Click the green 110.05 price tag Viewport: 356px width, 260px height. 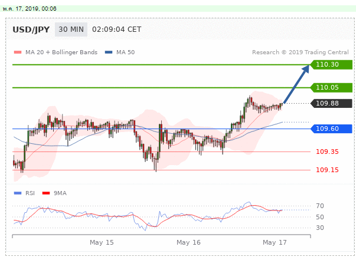pos(331,87)
